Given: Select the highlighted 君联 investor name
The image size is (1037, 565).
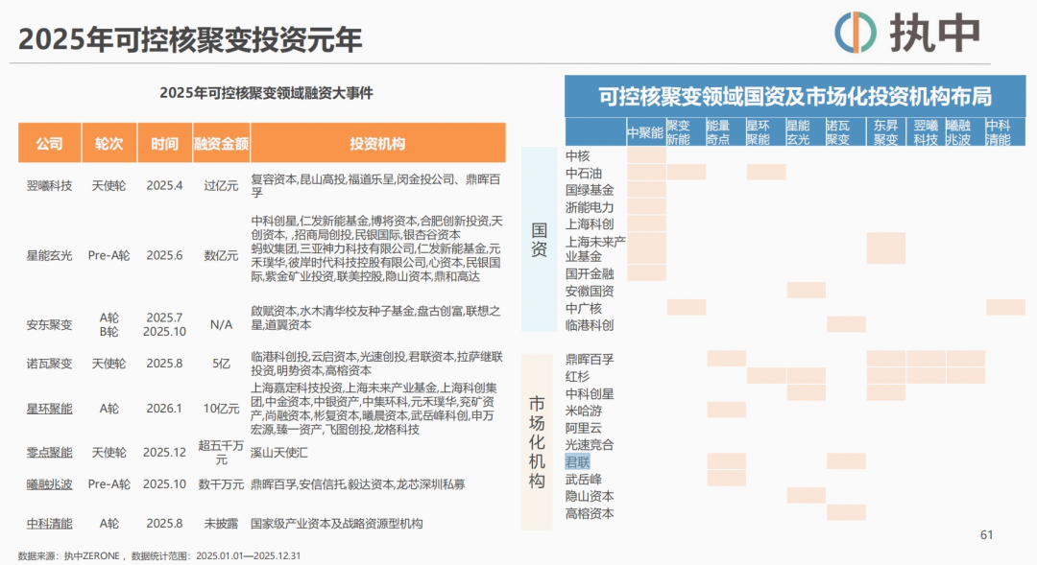Looking at the screenshot, I should 578,461.
